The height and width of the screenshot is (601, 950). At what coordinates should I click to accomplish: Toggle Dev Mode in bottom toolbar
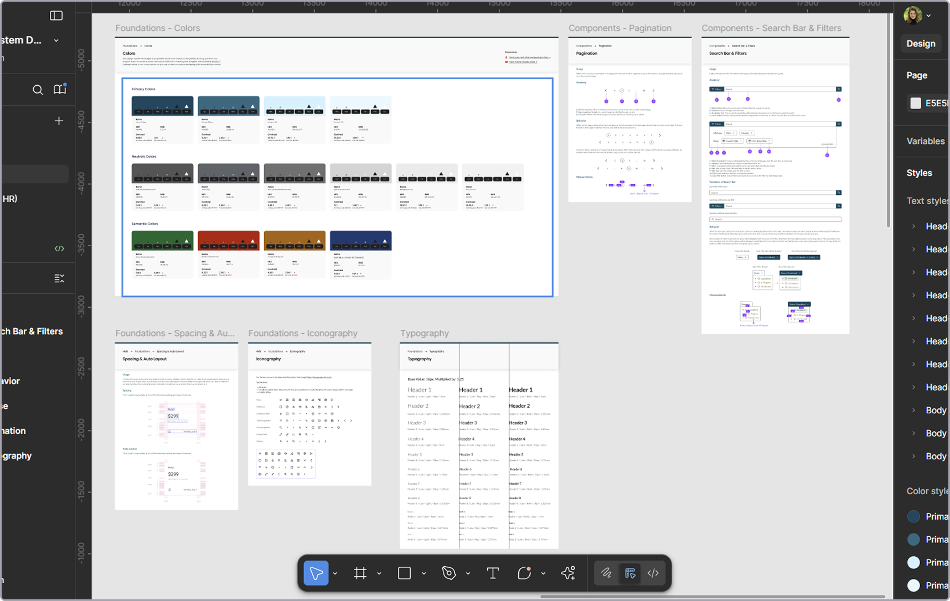tap(653, 573)
